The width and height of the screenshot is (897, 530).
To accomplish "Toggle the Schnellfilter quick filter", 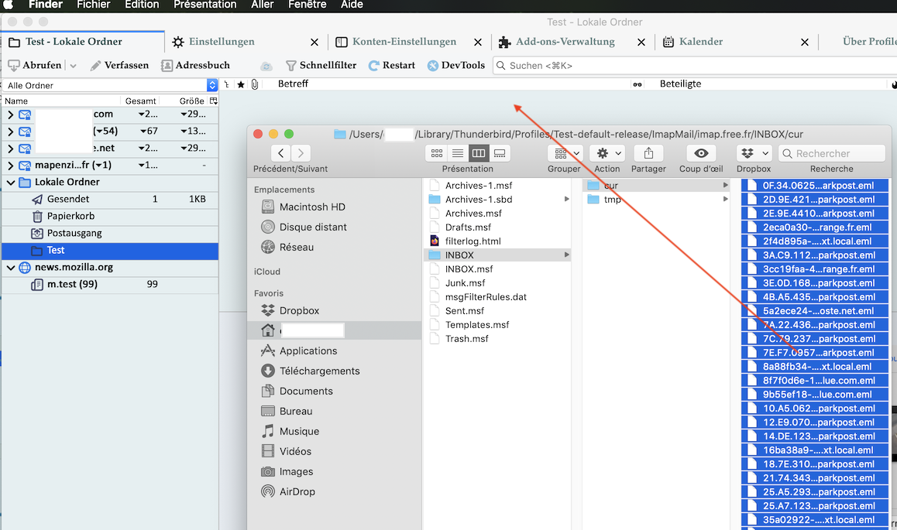I will click(321, 65).
